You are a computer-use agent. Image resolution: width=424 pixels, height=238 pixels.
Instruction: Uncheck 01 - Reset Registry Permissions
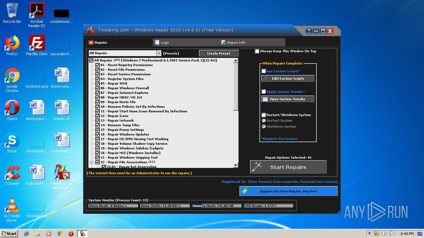pos(97,65)
